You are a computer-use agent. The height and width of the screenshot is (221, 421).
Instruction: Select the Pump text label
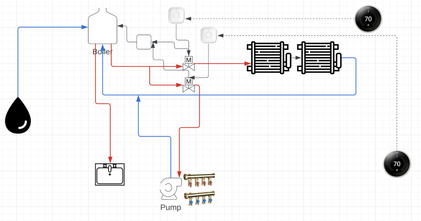tap(171, 207)
